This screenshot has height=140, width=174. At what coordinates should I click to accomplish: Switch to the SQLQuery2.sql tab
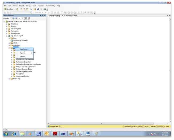[x=63, y=16]
